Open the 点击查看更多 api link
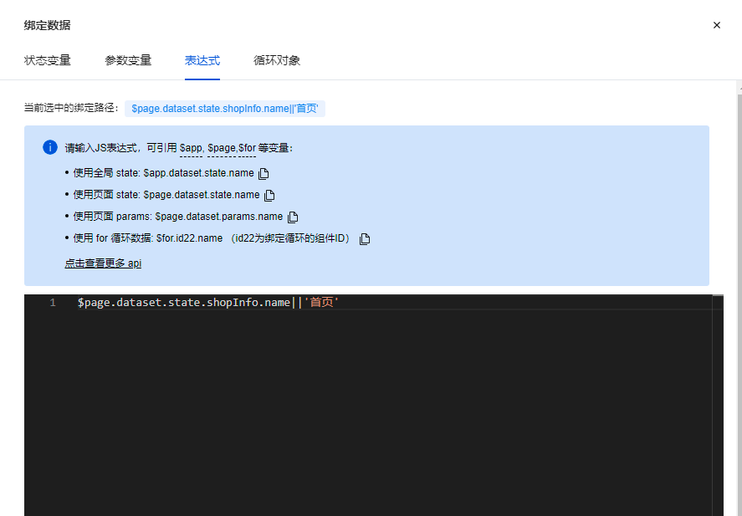The image size is (742, 516). (103, 263)
